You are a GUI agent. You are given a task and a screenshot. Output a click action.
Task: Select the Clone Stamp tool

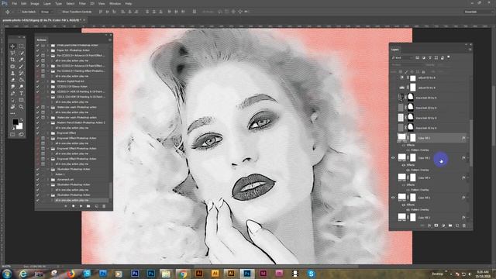click(12, 73)
